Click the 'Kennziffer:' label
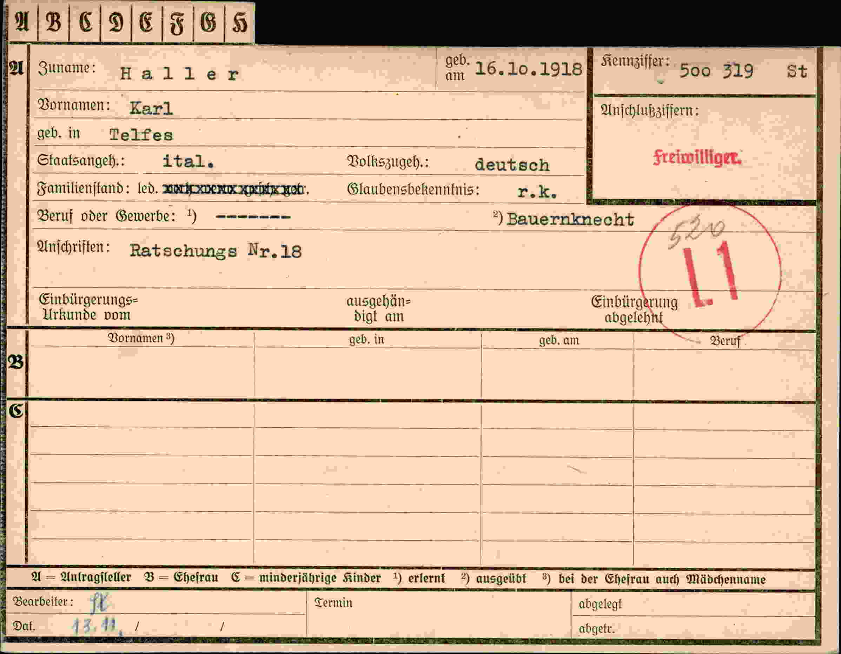 pos(635,61)
